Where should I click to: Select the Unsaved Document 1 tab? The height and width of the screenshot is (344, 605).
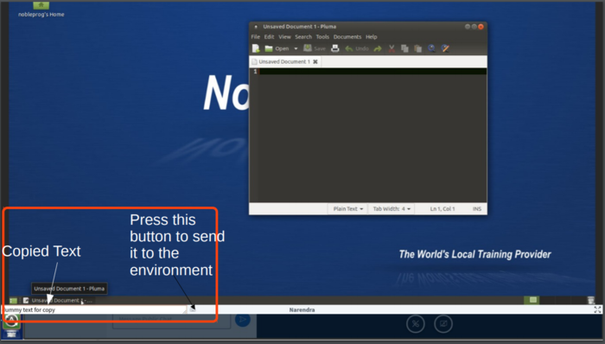coord(284,61)
